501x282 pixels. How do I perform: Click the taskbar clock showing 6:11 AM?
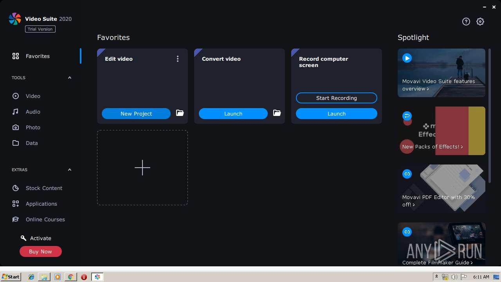(481, 277)
